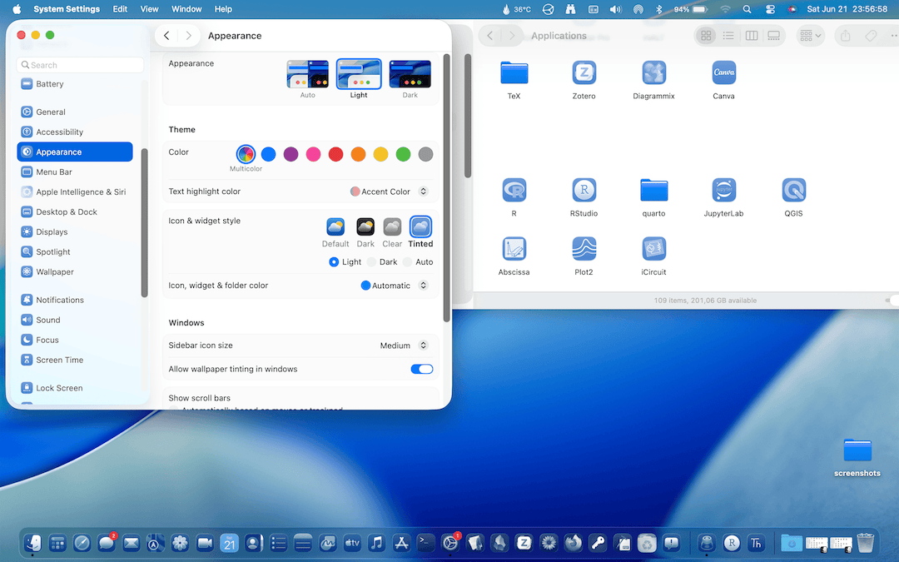Open the RStudio application icon

(x=584, y=191)
